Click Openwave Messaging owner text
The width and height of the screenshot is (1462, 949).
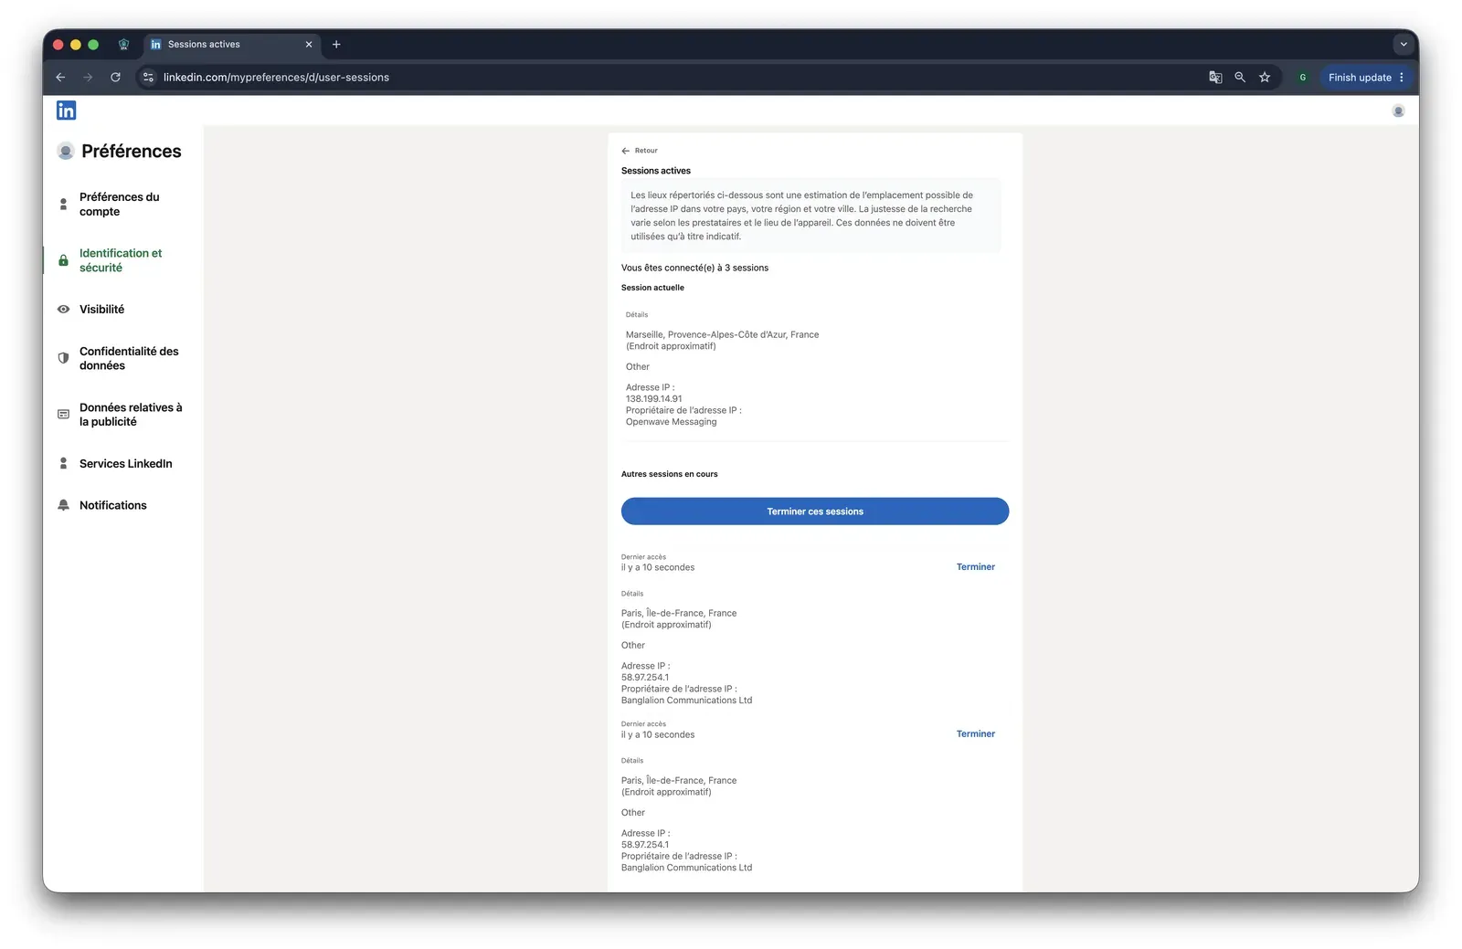pyautogui.click(x=672, y=422)
